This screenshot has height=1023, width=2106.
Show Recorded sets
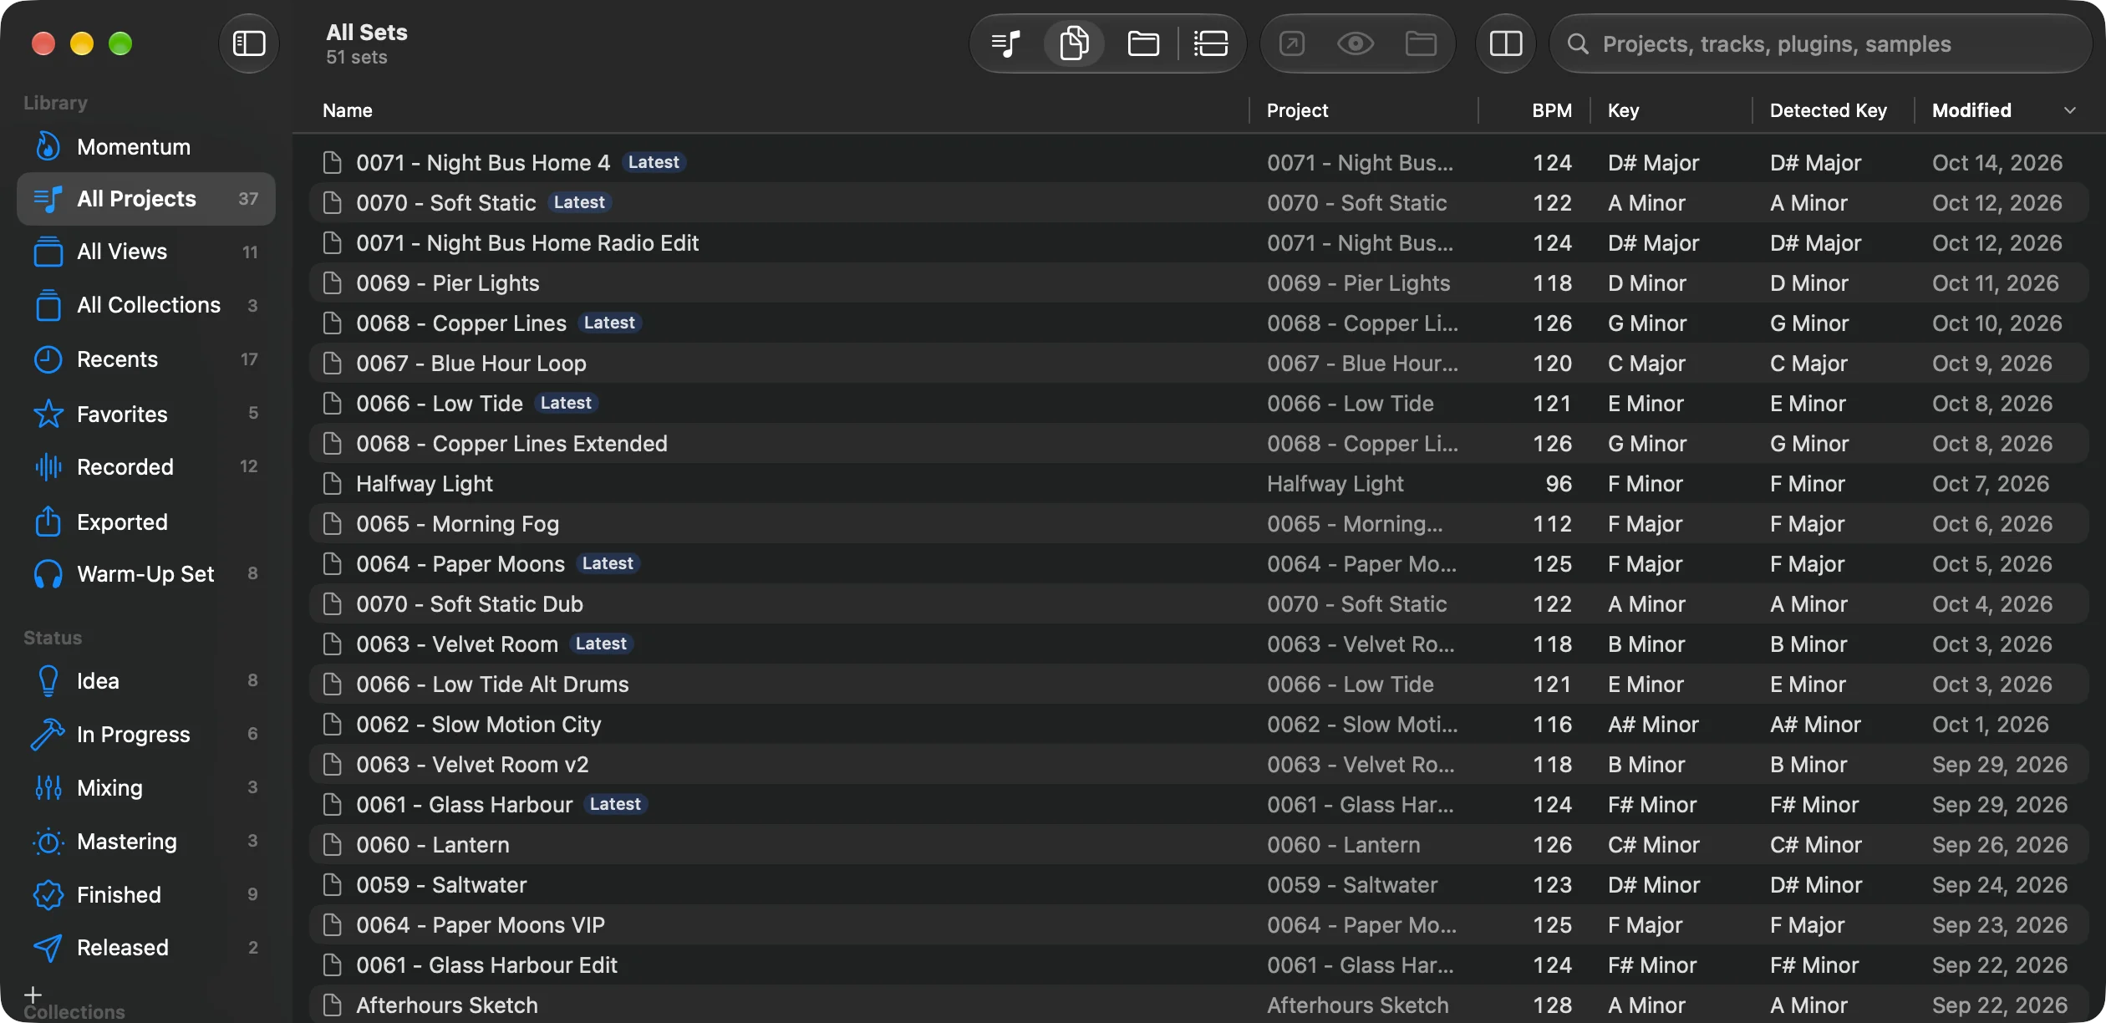(x=146, y=466)
